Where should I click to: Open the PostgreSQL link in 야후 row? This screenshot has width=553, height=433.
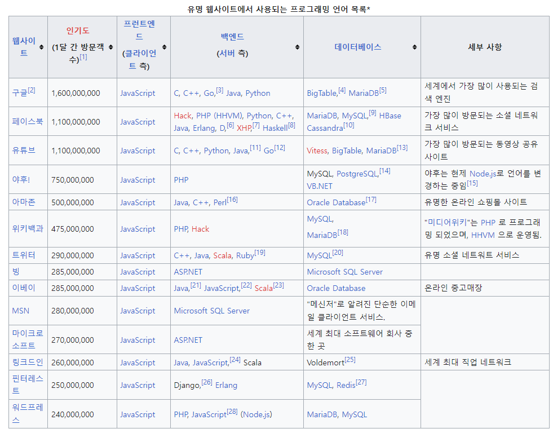pyautogui.click(x=357, y=174)
